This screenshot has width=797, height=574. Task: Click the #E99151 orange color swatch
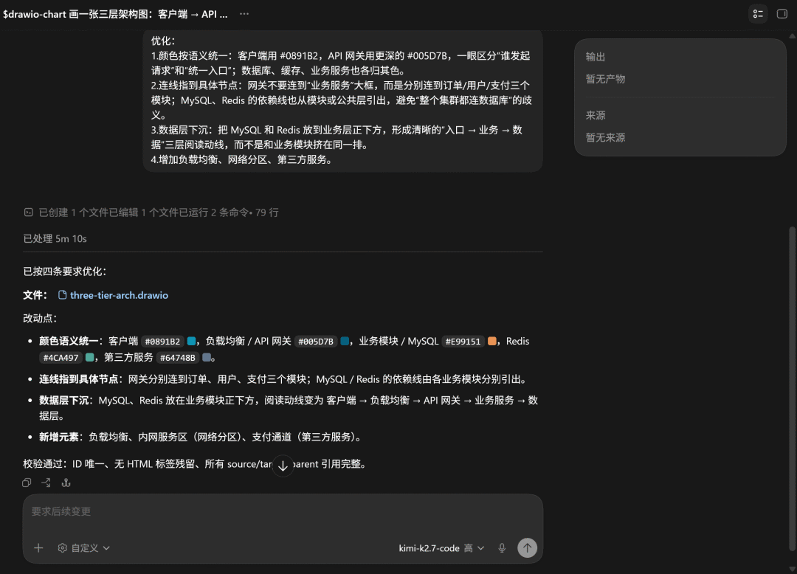coord(492,342)
